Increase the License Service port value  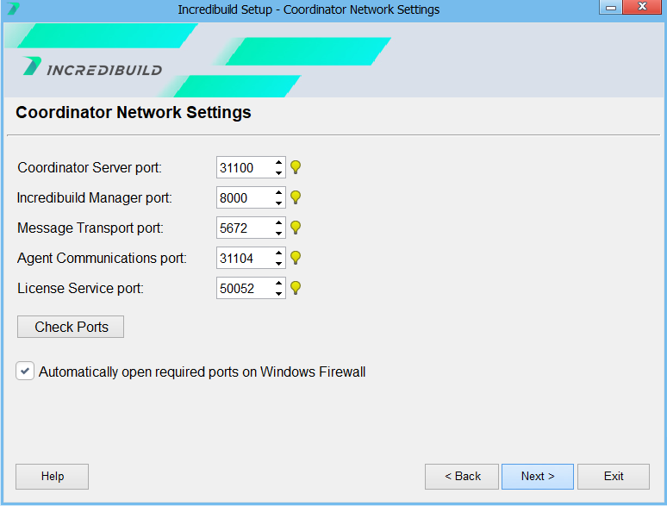[x=278, y=283]
